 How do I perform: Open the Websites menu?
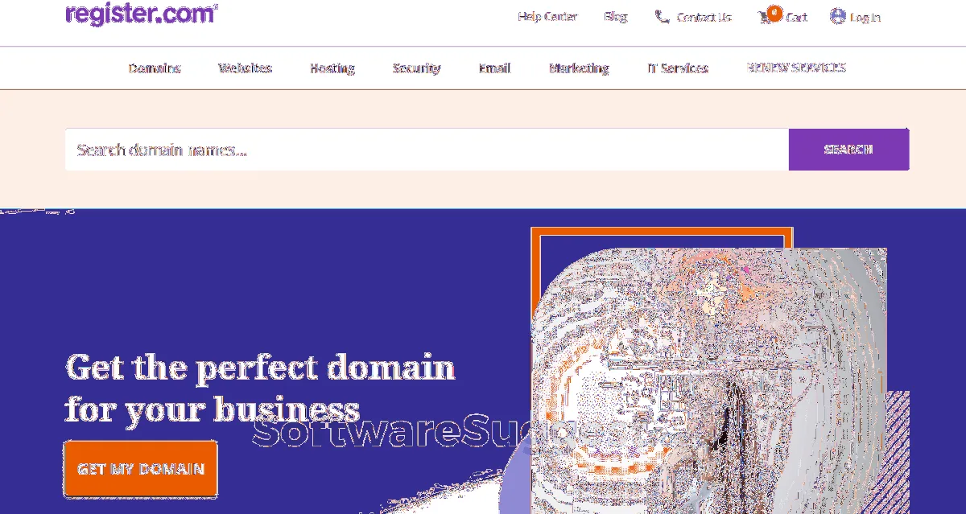click(x=246, y=68)
